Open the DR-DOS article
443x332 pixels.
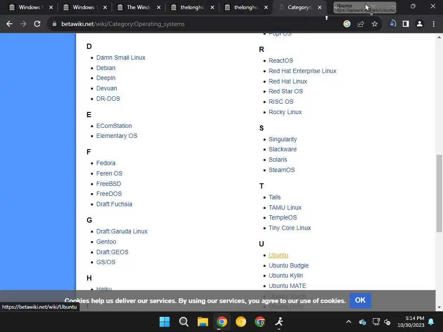108,99
